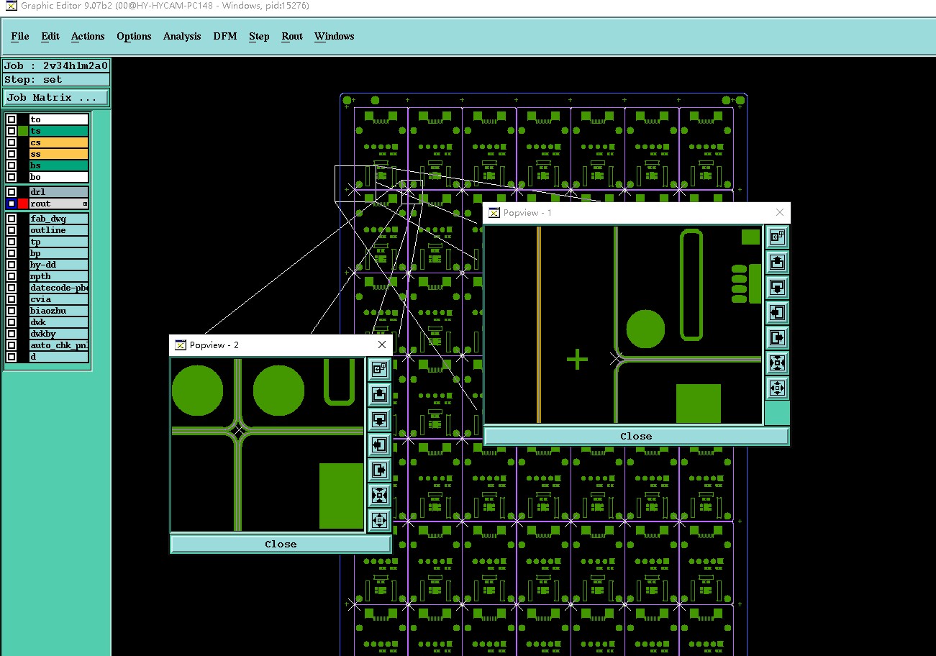Open the Analysis menu
This screenshot has width=936, height=656.
tap(182, 36)
